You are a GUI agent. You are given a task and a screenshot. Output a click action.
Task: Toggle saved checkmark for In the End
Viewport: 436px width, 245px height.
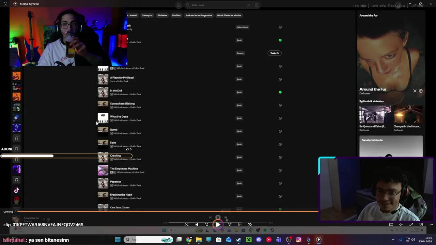click(x=280, y=92)
